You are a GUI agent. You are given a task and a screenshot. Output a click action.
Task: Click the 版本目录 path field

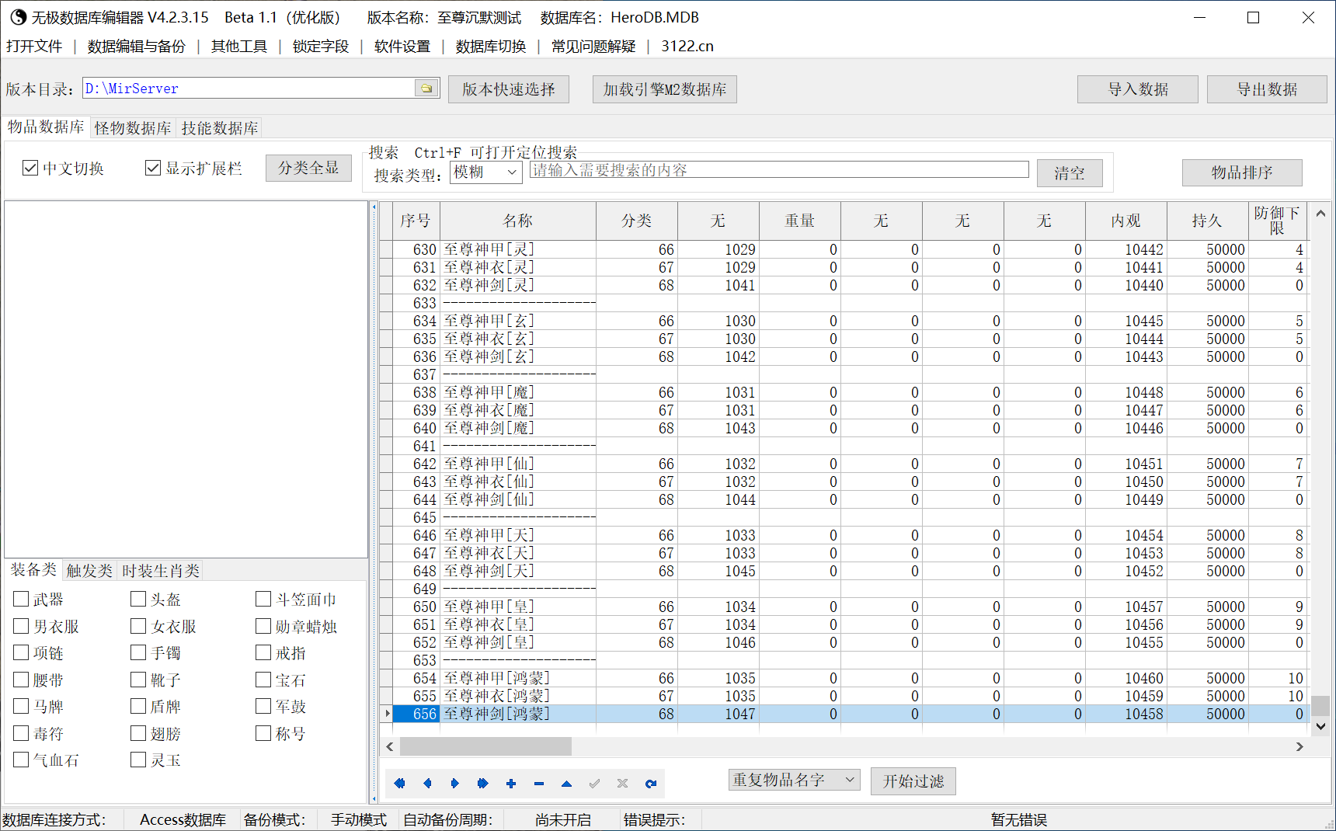click(249, 89)
